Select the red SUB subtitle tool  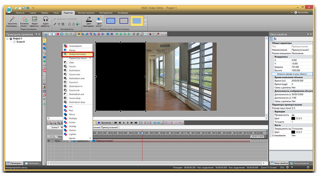(45, 70)
